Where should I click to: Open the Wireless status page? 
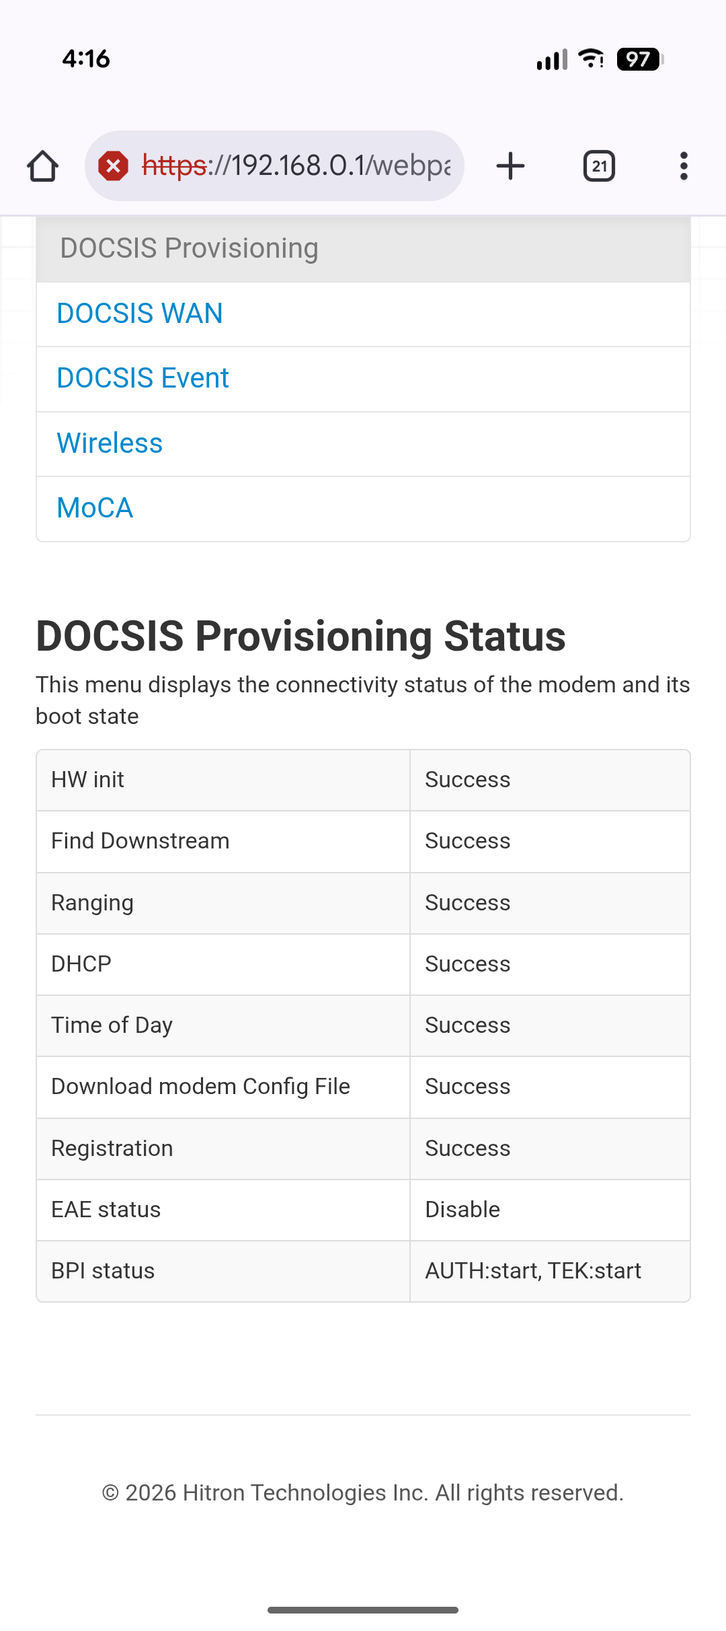tap(110, 443)
